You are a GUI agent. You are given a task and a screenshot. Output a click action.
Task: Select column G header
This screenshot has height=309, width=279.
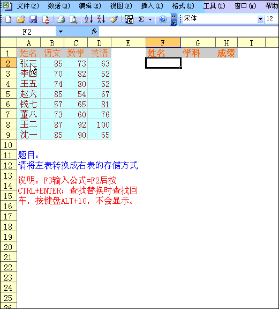tap(198, 43)
